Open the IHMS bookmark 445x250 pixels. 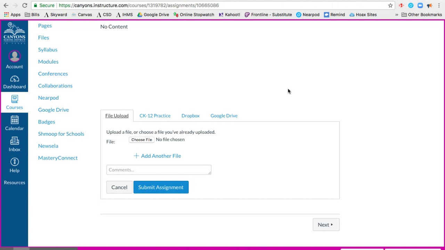(124, 15)
